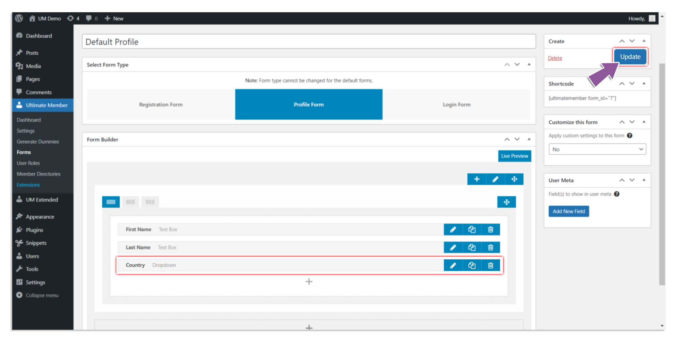Open the updates counter showing 4
Viewport: 678px width, 342px height.
click(x=73, y=18)
